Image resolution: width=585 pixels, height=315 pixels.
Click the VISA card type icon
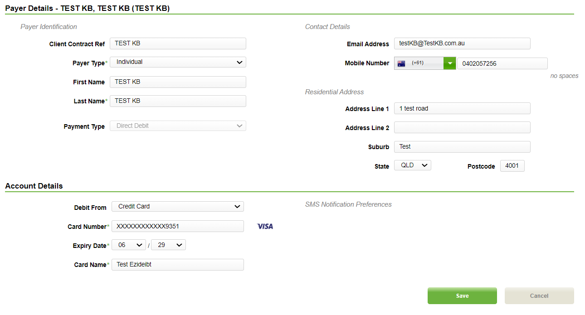tap(264, 226)
